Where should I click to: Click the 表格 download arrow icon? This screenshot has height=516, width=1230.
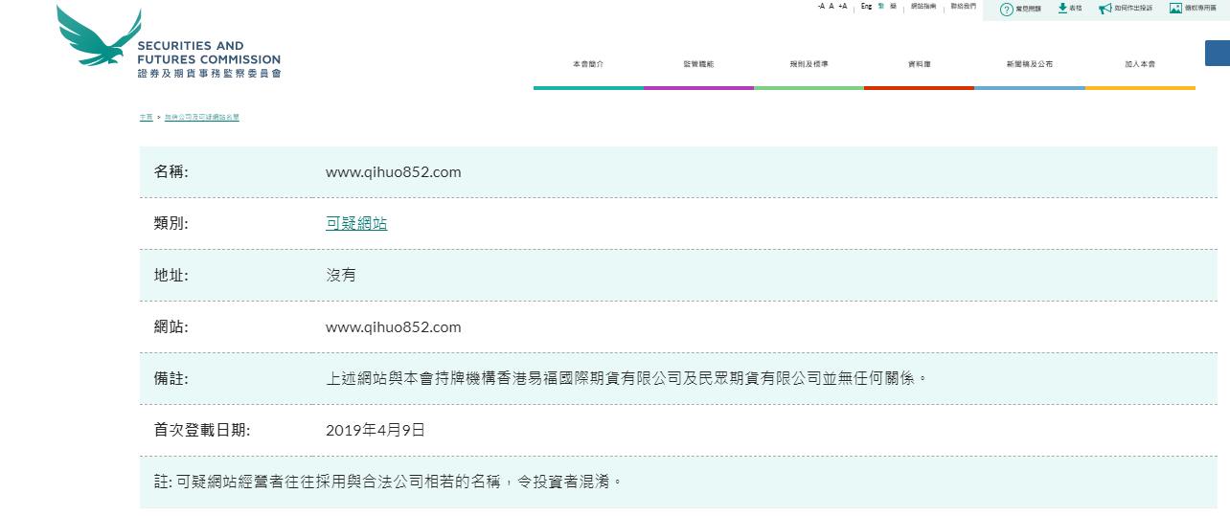1062,8
